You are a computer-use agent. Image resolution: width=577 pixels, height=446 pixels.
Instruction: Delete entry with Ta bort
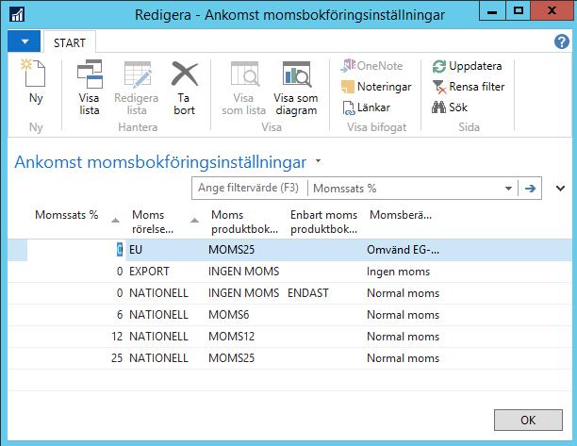[x=184, y=88]
